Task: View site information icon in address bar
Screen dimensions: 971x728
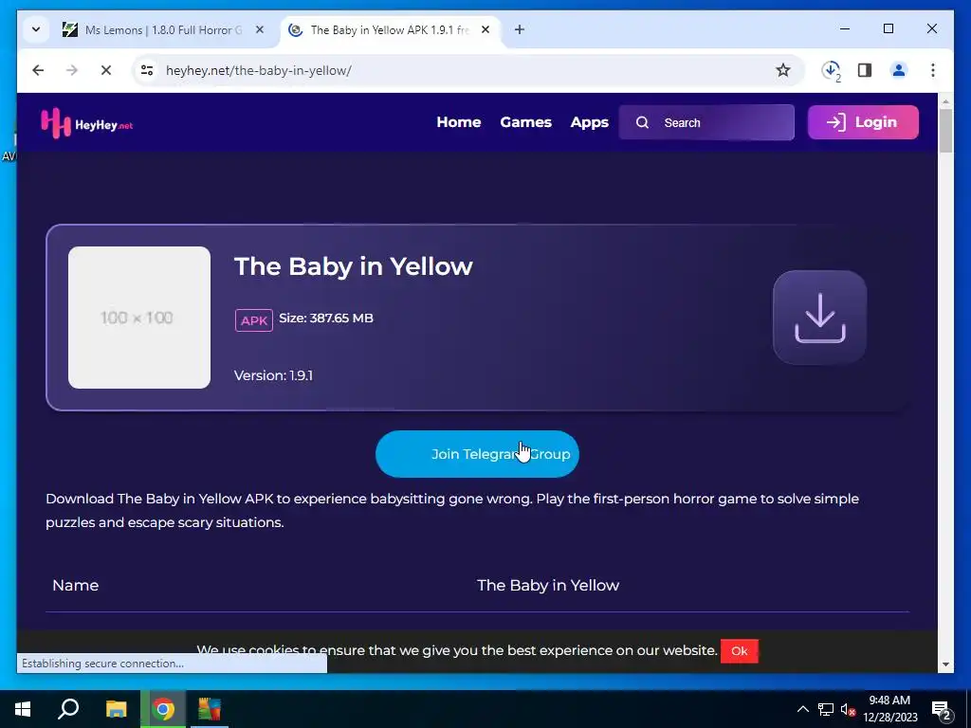Action: point(147,70)
